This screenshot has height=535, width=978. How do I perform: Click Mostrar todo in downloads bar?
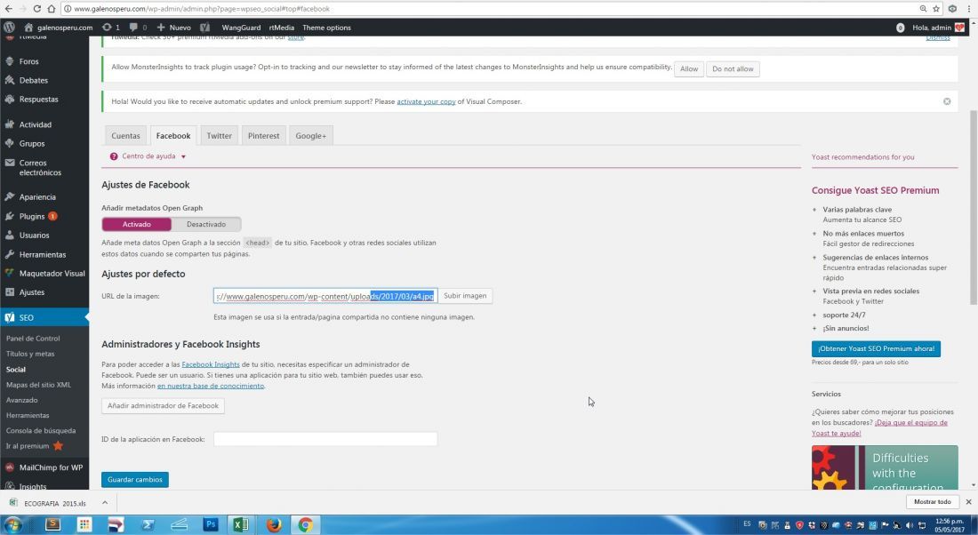[932, 502]
